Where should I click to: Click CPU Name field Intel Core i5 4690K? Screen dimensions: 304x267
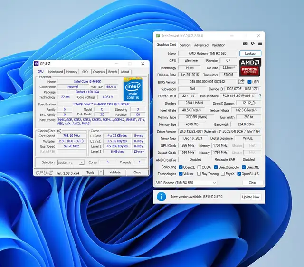tap(87, 81)
